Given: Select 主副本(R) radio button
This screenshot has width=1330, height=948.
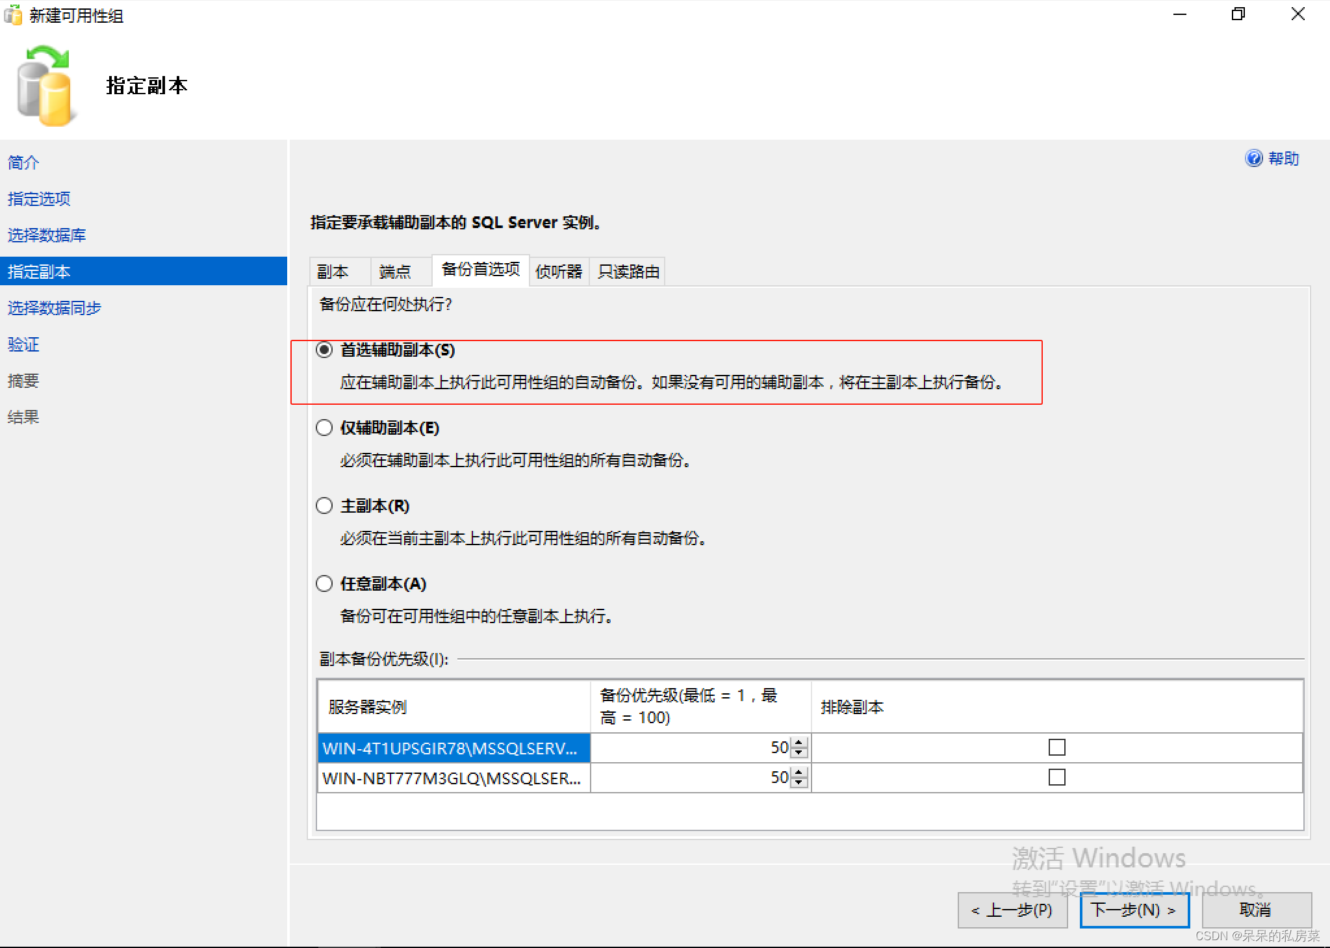Looking at the screenshot, I should (324, 506).
